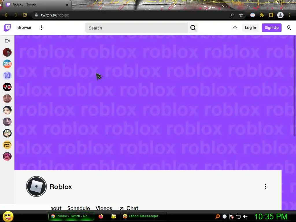
Task: Open the Browse page
Action: click(24, 27)
